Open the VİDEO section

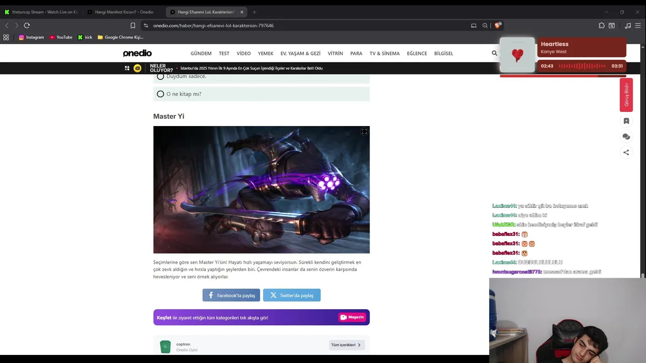(x=244, y=53)
